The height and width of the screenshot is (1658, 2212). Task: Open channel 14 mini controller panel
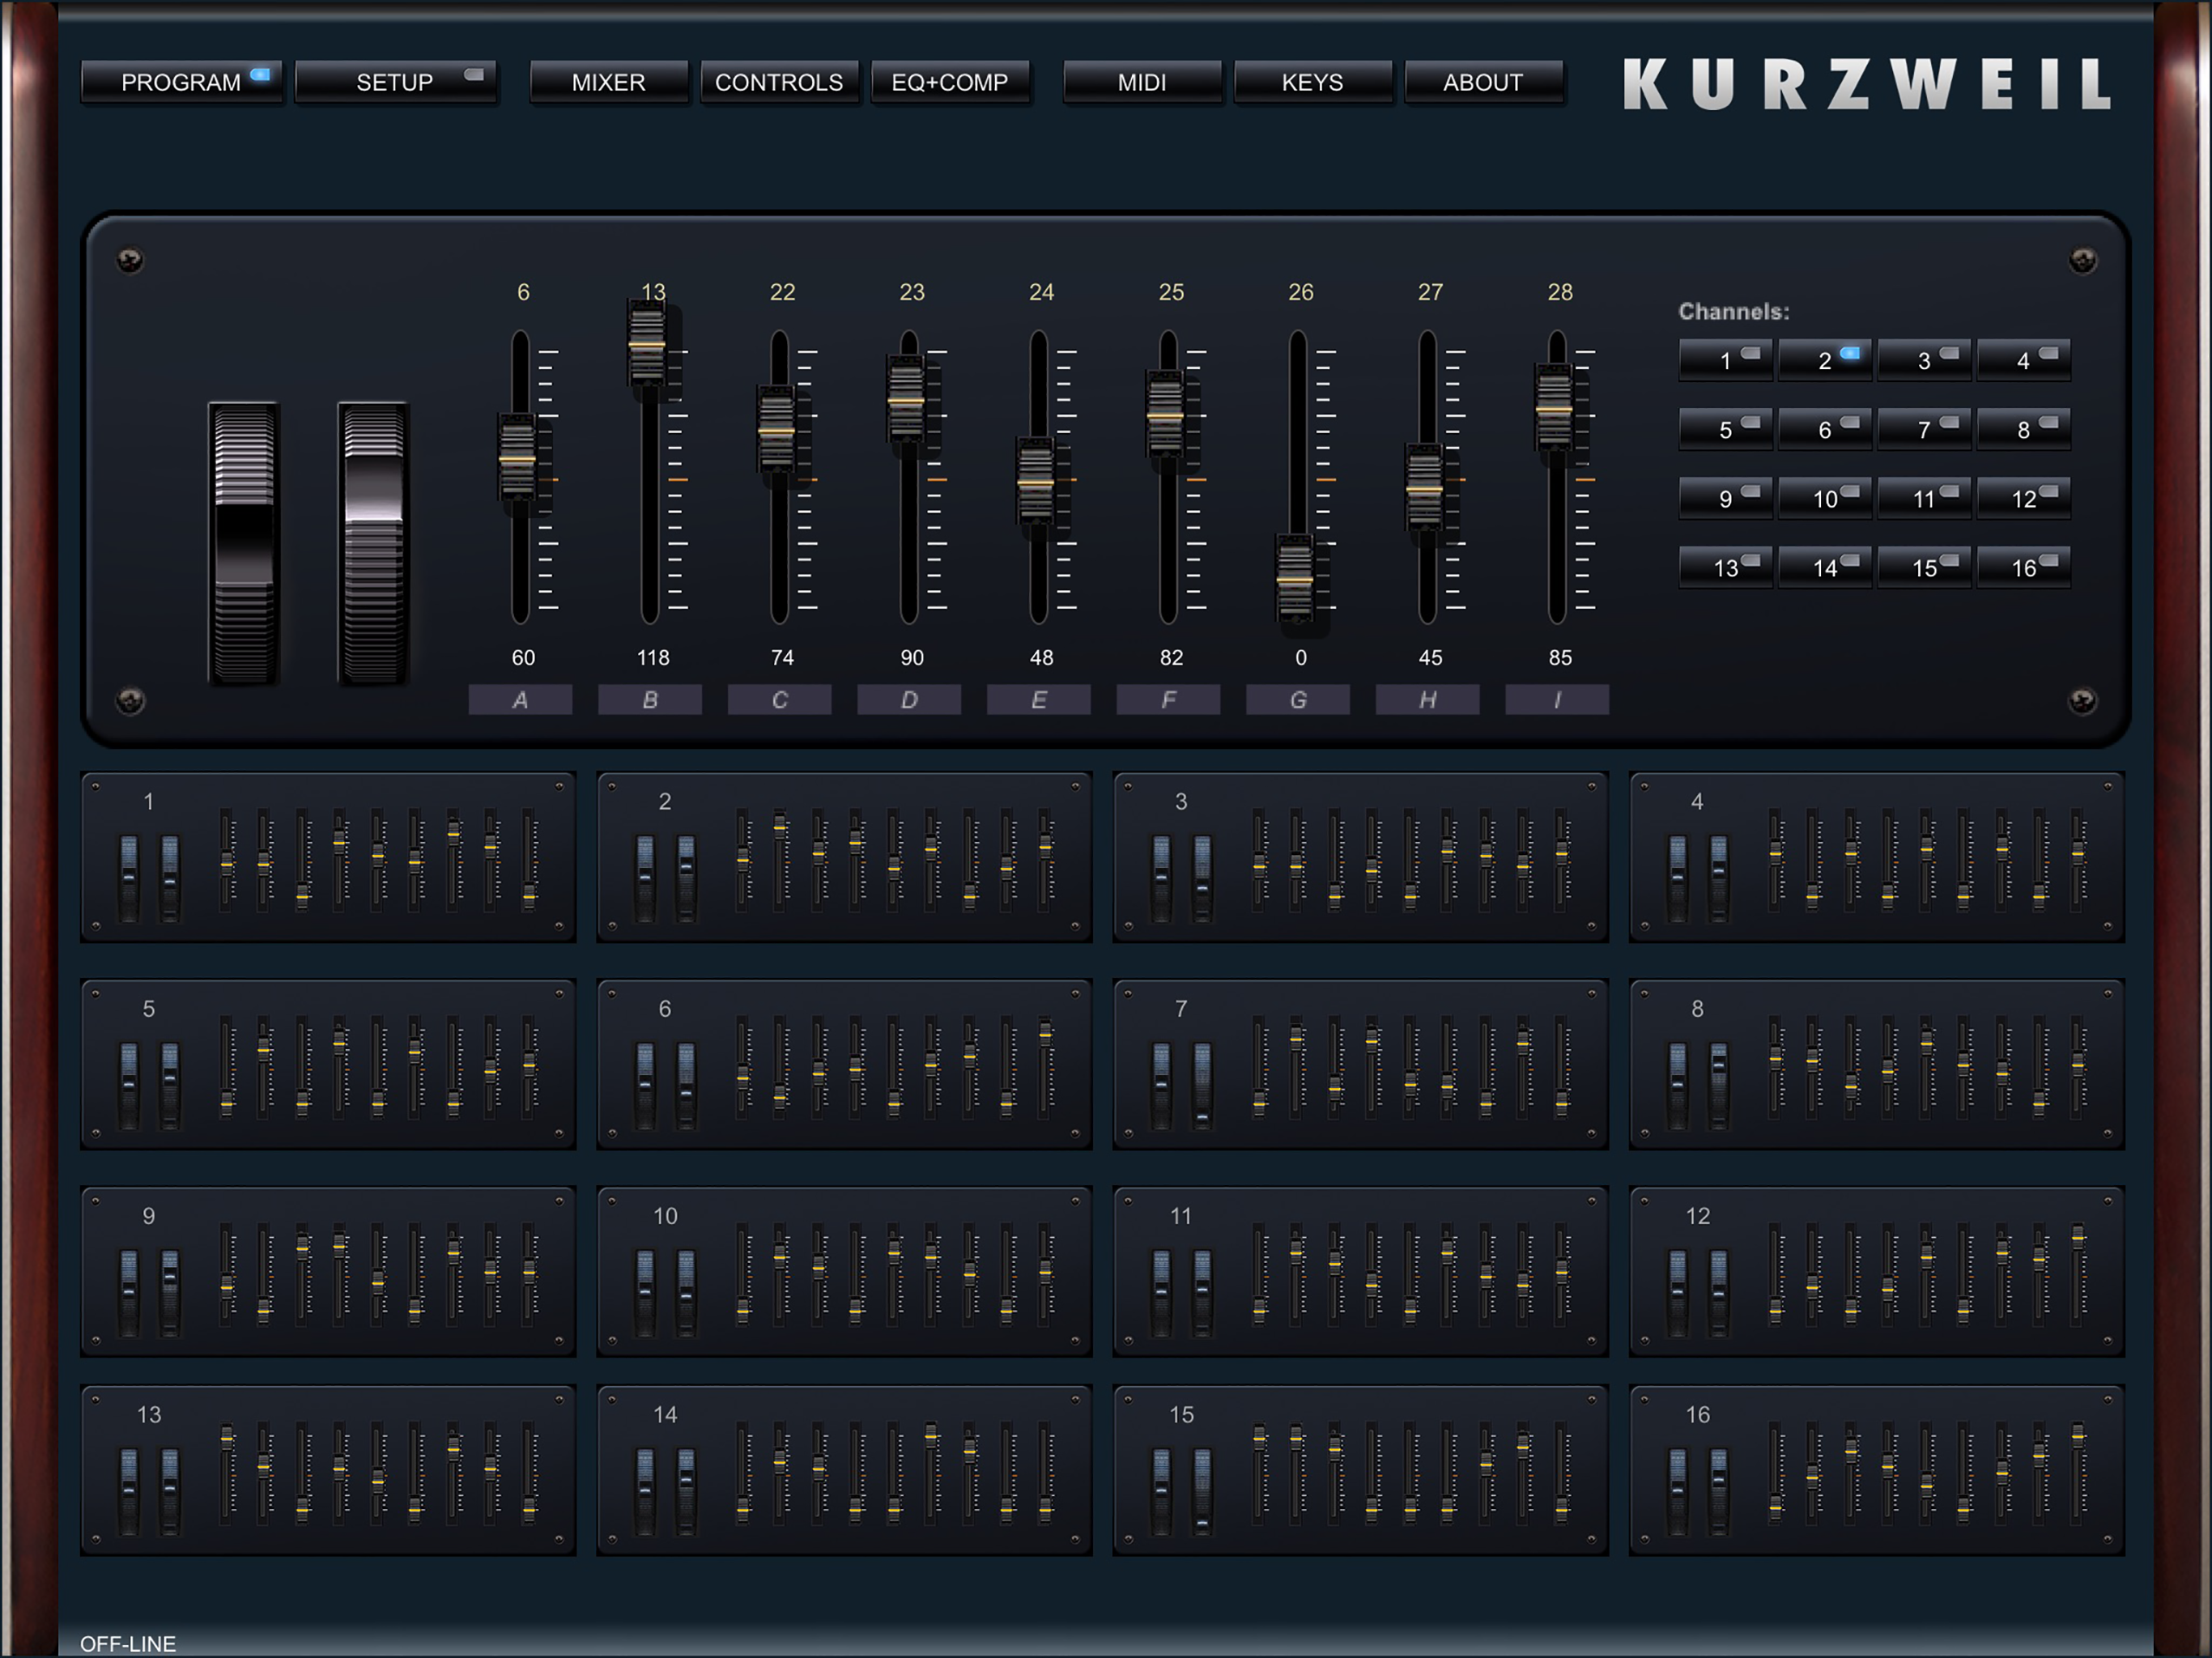coord(844,1470)
